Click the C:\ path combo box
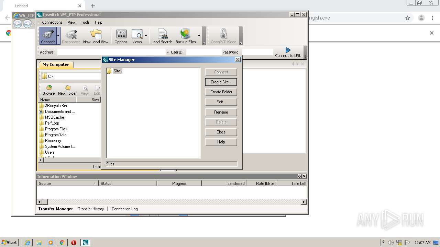 click(x=71, y=76)
